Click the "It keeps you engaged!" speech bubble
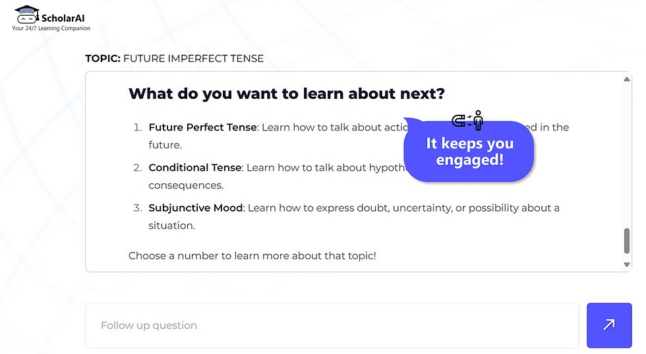This screenshot has height=354, width=646. click(x=469, y=152)
